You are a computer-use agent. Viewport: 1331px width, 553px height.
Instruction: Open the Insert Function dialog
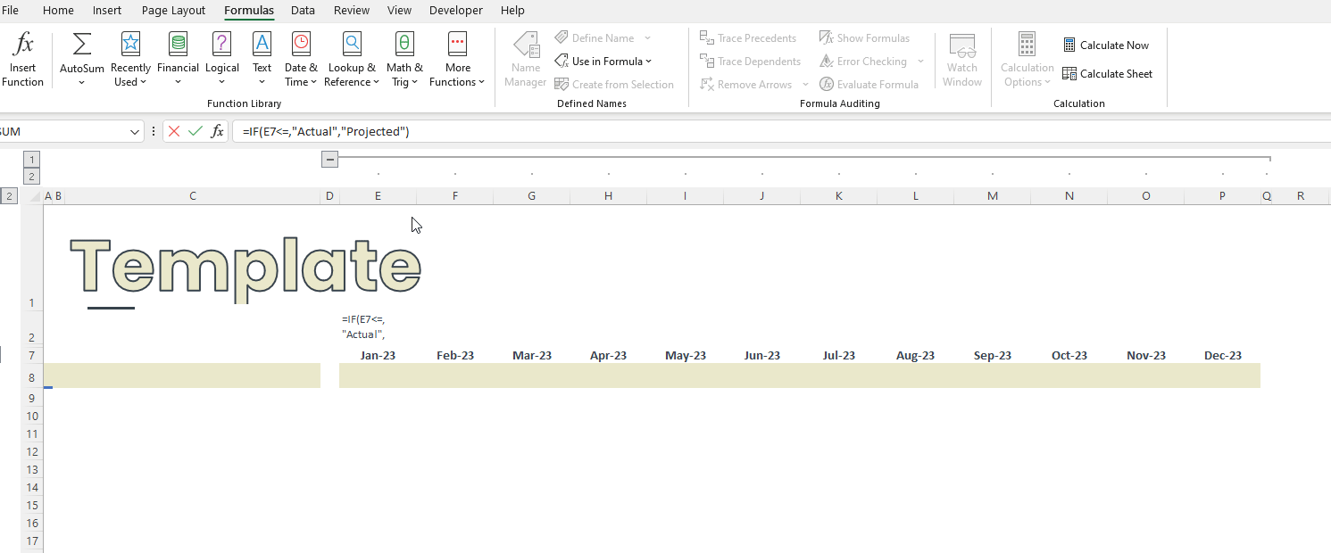[22, 58]
